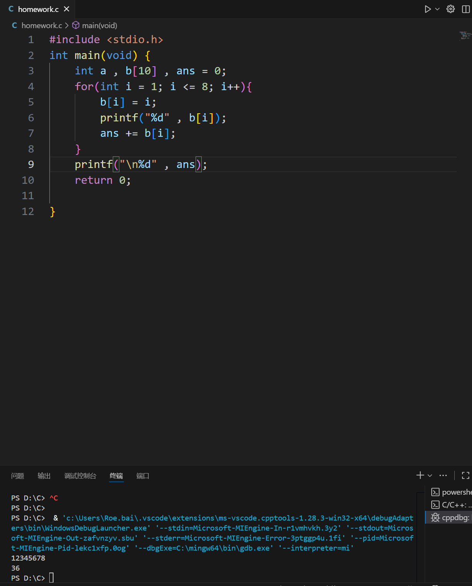Click the cube symbol icon before main(void)
Image resolution: width=472 pixels, height=586 pixels.
click(76, 25)
